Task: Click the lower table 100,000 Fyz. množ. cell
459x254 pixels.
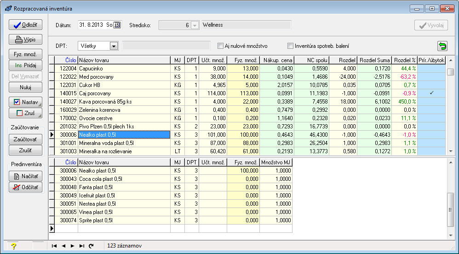Action: [x=243, y=171]
